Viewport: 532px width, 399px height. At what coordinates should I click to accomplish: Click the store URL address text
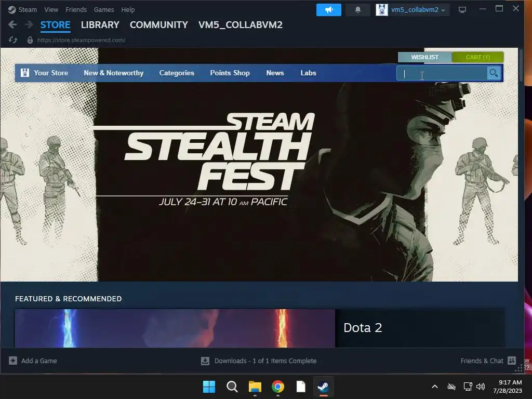tap(82, 40)
